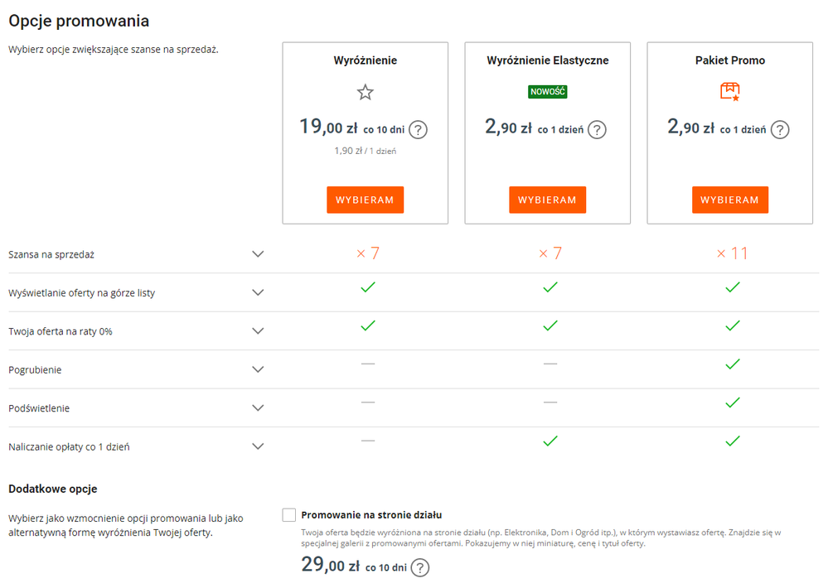Click the Promowanie na stronie działu label

click(x=371, y=515)
